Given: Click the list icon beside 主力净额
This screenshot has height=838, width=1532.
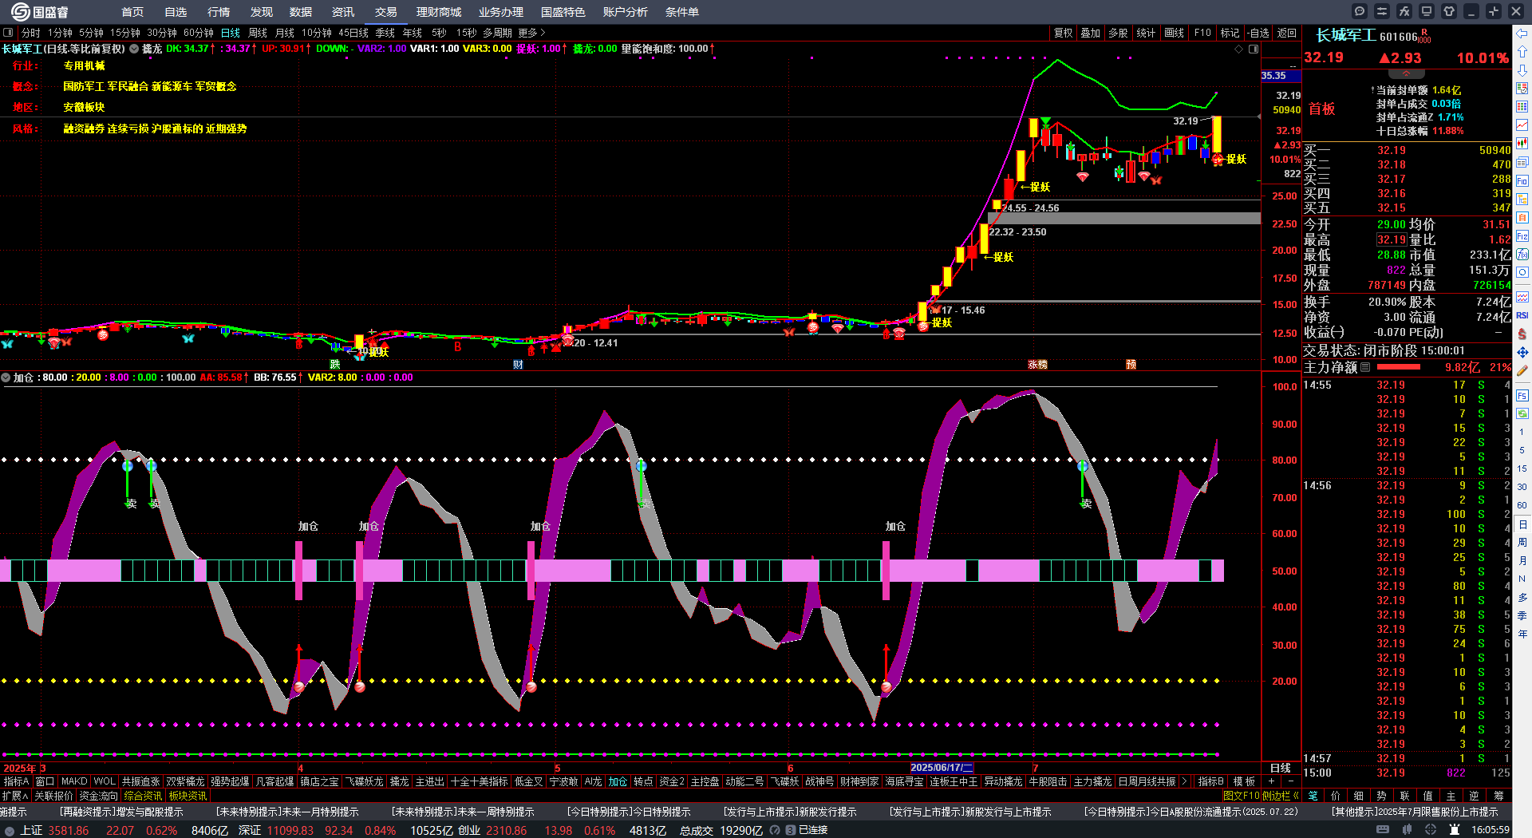Looking at the screenshot, I should click(x=1365, y=367).
